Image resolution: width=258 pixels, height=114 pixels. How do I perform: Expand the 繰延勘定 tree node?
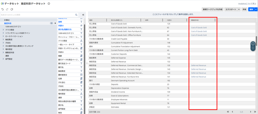(x=3, y=39)
